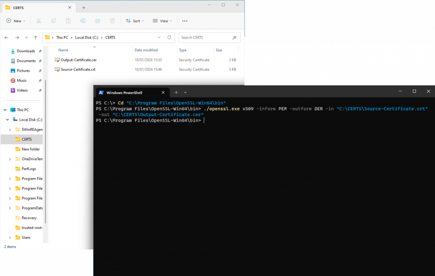Click the Copy icon in the toolbar
The height and width of the screenshot is (276, 435).
[x=54, y=21]
